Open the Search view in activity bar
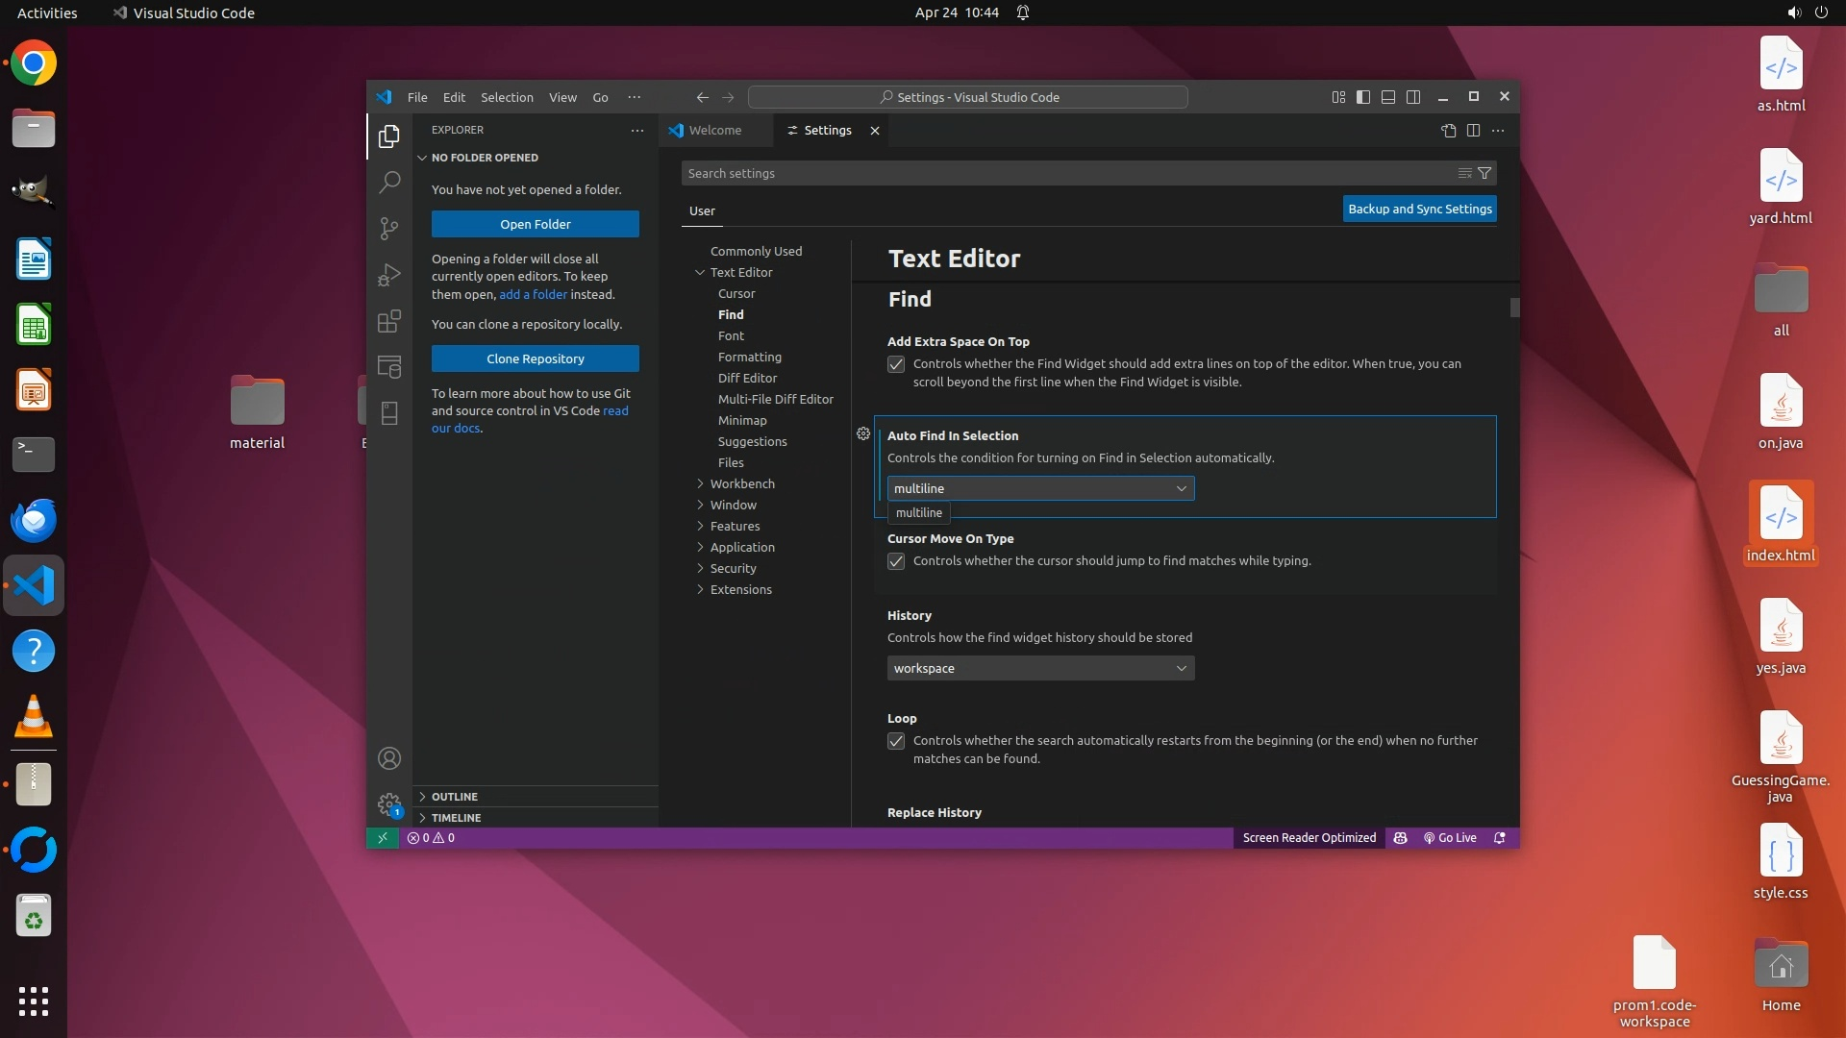 click(389, 182)
